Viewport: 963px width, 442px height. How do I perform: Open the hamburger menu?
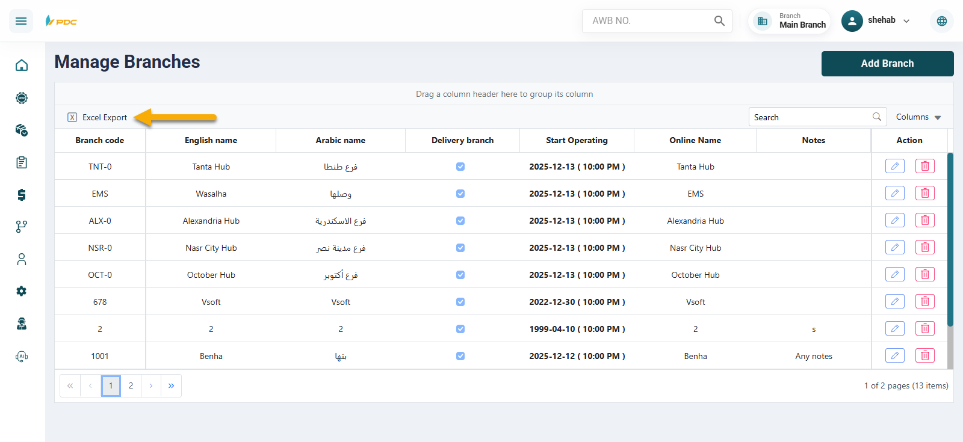click(x=21, y=21)
